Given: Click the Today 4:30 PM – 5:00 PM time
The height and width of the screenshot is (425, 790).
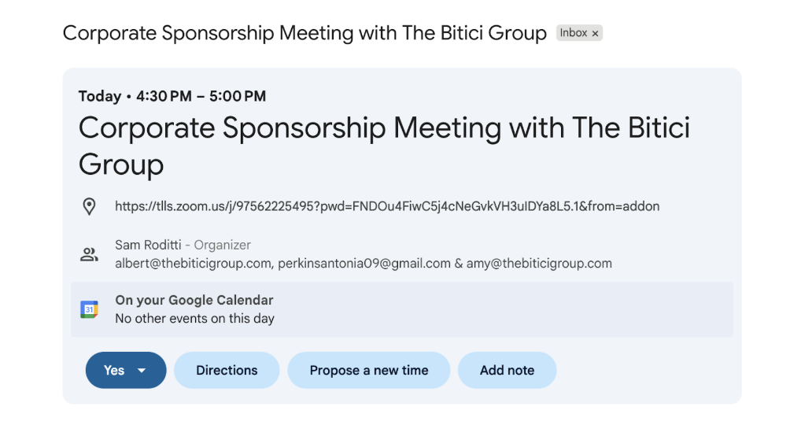Looking at the screenshot, I should [172, 97].
